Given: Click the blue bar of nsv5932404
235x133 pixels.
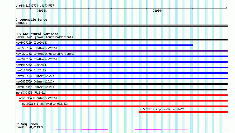Looking at the screenshot, I should coord(121,79).
